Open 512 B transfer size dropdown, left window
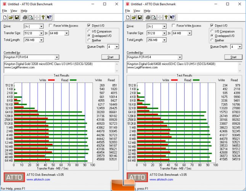The height and width of the screenshot is (191, 246). click(41, 33)
